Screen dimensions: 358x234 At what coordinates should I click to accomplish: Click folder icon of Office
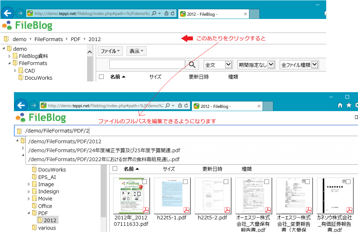point(34,206)
